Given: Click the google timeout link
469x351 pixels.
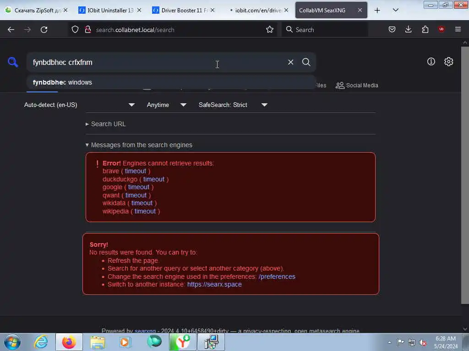Looking at the screenshot, I should (139, 187).
